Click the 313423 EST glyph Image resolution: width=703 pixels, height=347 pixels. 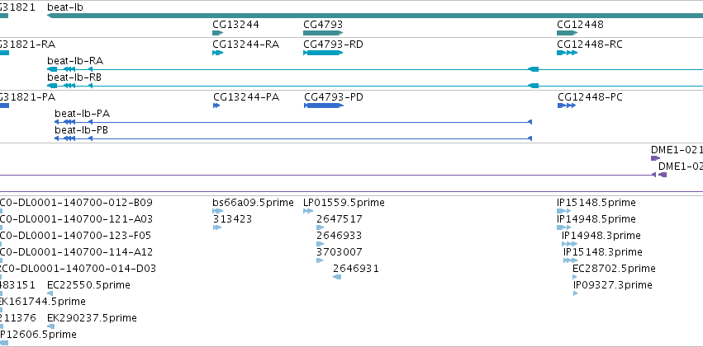tap(217, 227)
